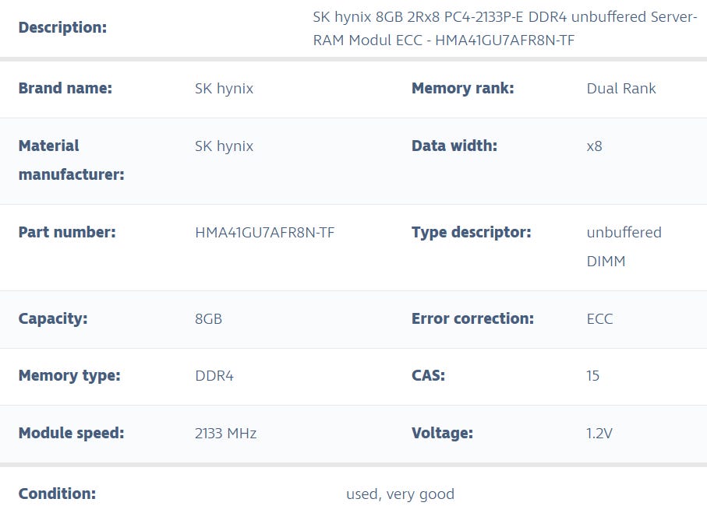Image resolution: width=707 pixels, height=506 pixels.
Task: Click the unbuffered DIMM type value
Action: coord(623,247)
